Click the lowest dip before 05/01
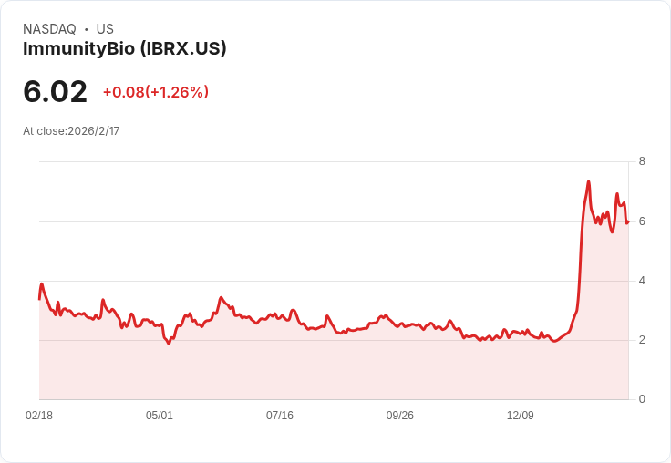671x463 pixels. tap(169, 343)
